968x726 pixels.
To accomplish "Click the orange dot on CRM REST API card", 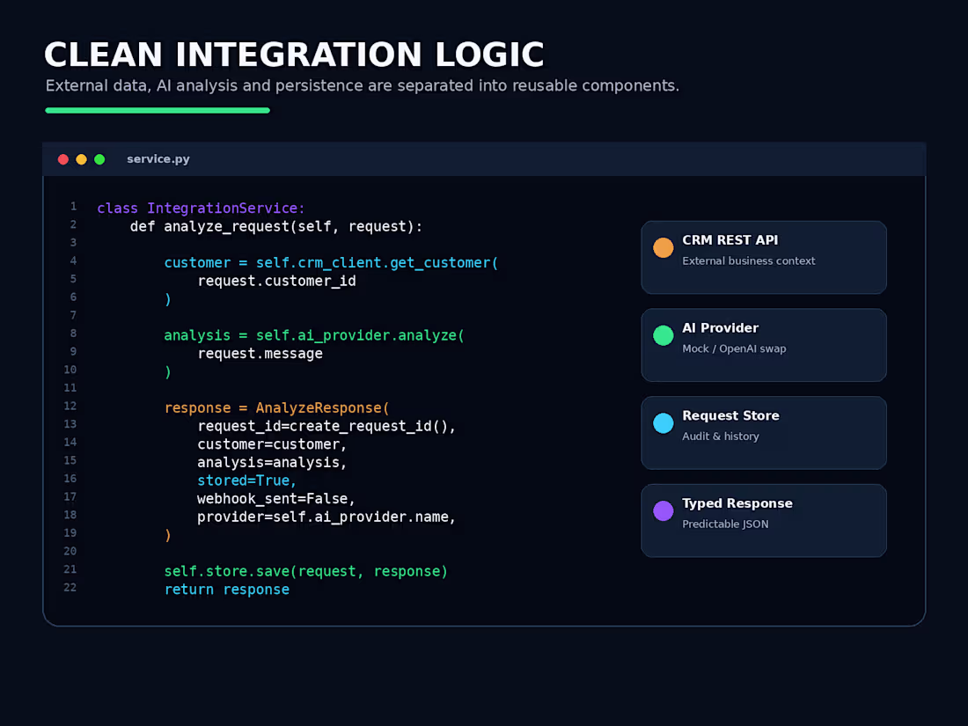I will [x=663, y=247].
